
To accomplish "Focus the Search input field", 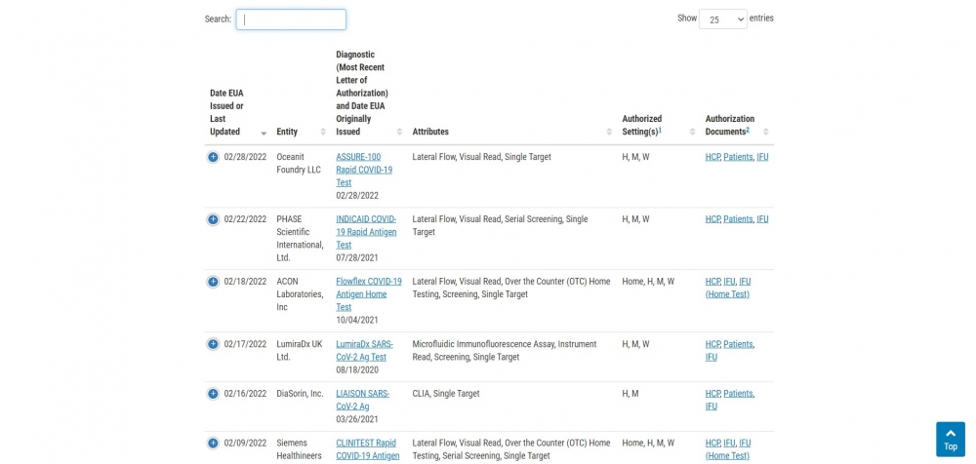I will 291,19.
